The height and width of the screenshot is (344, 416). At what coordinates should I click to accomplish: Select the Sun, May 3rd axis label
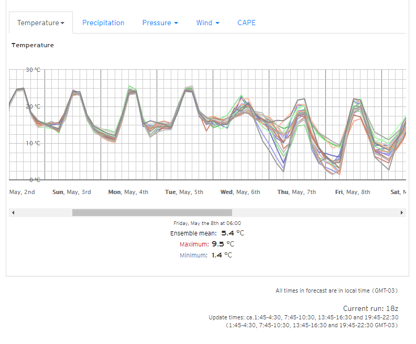(x=72, y=192)
